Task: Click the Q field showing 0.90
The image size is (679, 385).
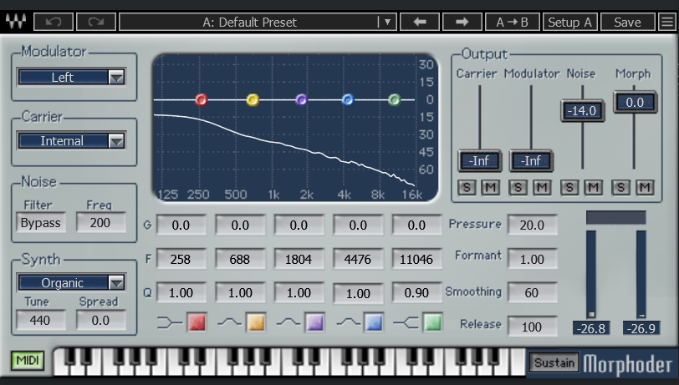Action: (x=416, y=293)
